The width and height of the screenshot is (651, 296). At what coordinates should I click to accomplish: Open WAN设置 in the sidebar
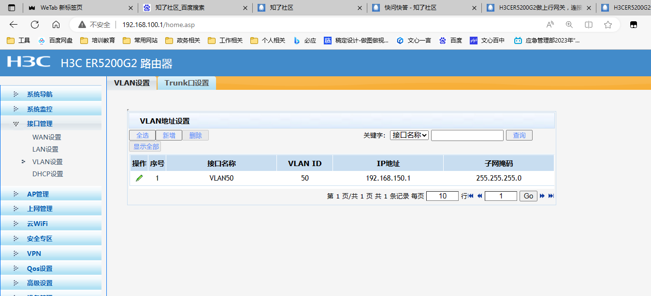(47, 137)
